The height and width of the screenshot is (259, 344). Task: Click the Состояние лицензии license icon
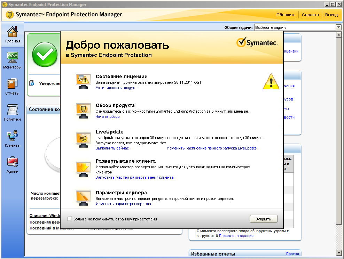(83, 81)
